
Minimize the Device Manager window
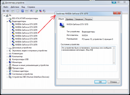(x=114, y=2)
